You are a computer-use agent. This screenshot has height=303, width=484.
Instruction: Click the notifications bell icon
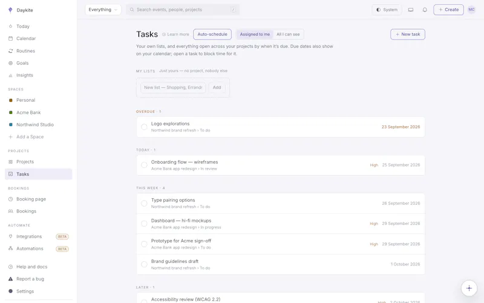(425, 10)
